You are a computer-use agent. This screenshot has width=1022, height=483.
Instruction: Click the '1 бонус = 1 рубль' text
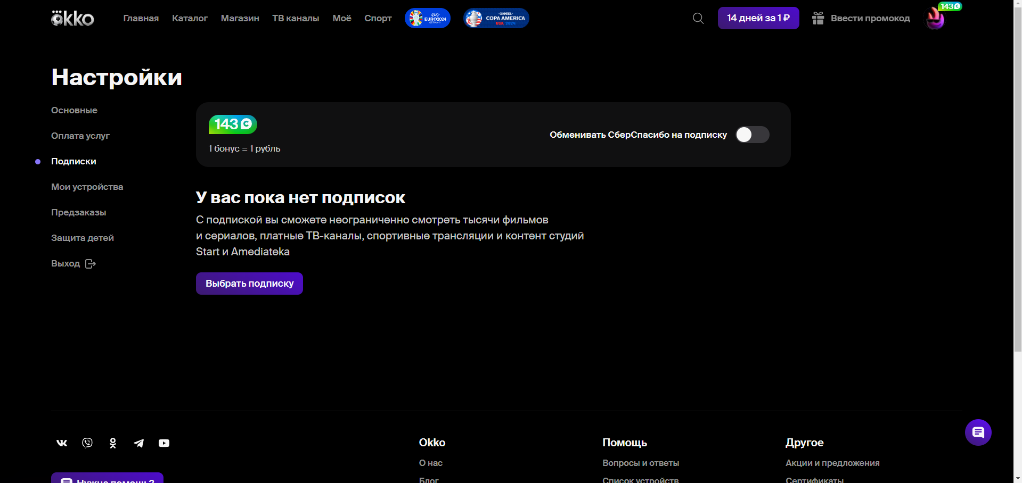coord(244,148)
